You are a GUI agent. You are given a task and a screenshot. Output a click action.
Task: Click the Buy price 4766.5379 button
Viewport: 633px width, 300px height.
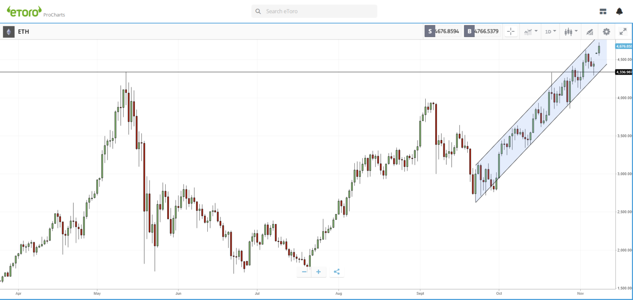[482, 31]
